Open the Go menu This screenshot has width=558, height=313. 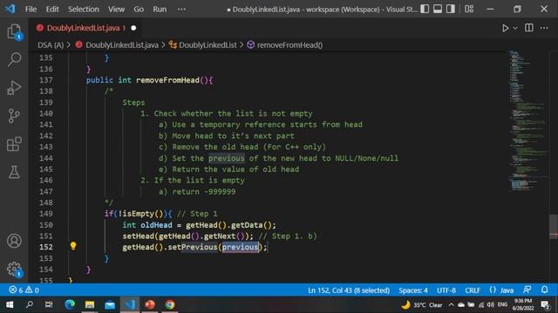point(139,10)
